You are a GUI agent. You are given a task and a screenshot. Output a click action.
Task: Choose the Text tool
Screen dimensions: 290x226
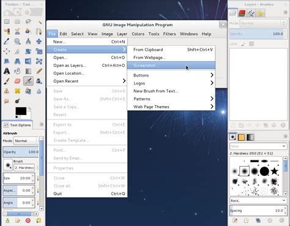(x=7, y=71)
